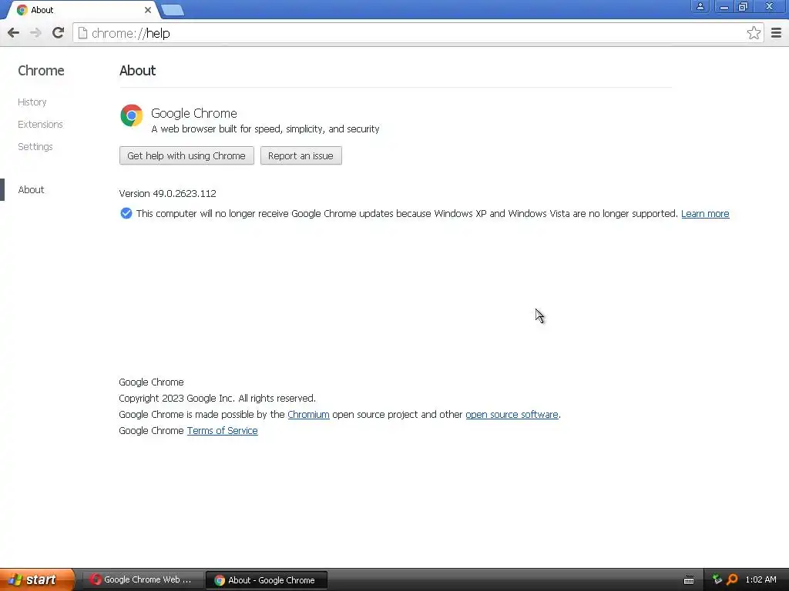The image size is (789, 591).
Task: Click the blue update status checkmark icon
Action: [x=126, y=214]
